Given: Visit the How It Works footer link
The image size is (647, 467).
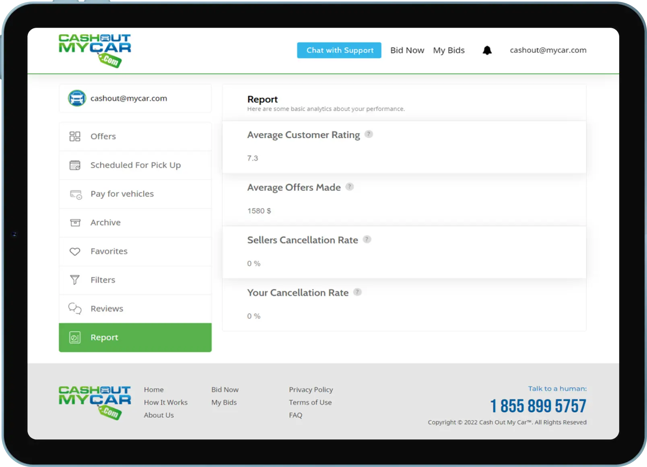Looking at the screenshot, I should tap(166, 402).
